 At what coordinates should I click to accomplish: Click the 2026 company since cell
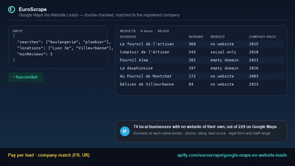coord(254,68)
